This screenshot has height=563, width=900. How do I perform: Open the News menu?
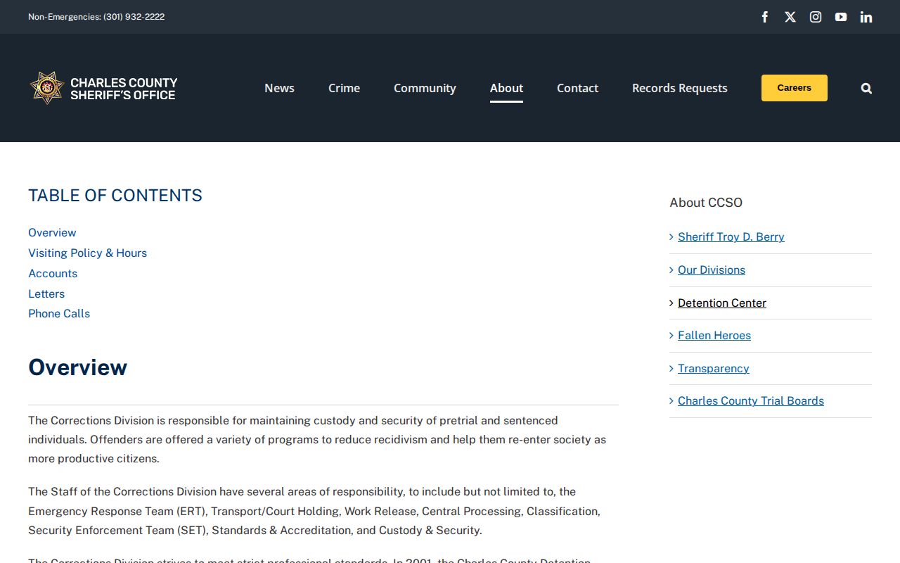coord(279,88)
